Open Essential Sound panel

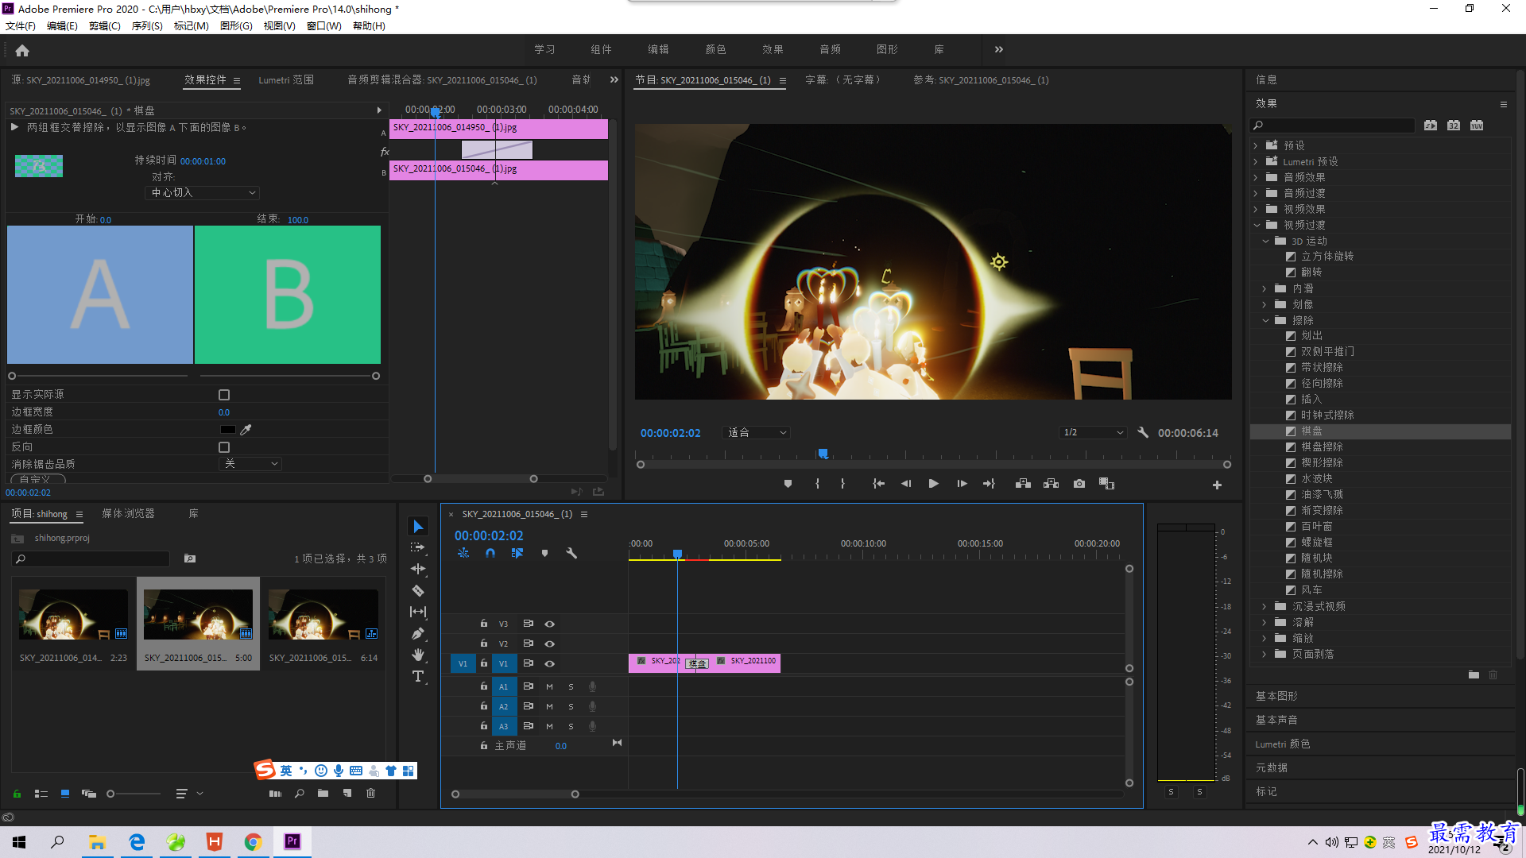tap(1276, 720)
